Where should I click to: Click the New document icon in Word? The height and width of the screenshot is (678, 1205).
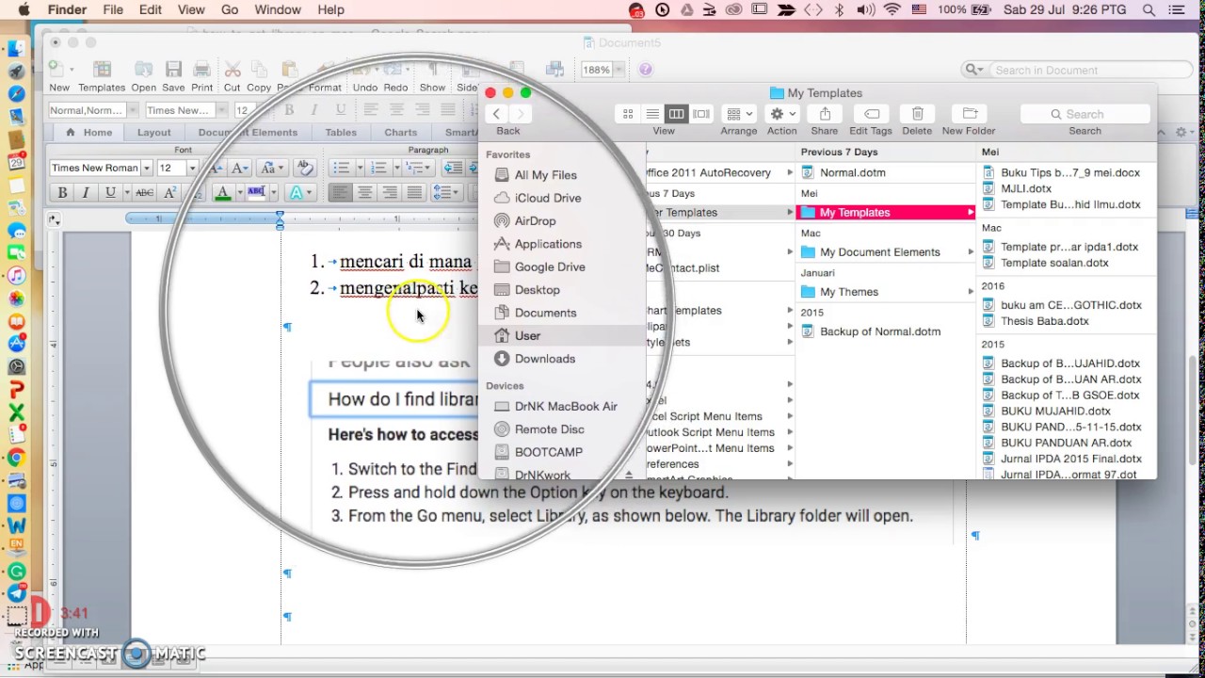[57, 70]
